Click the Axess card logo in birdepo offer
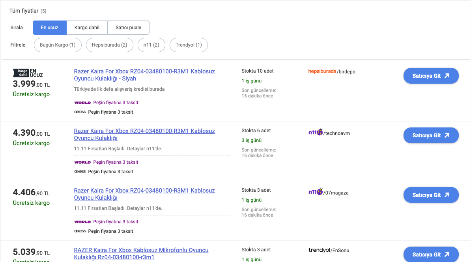The width and height of the screenshot is (471, 262). (x=80, y=112)
